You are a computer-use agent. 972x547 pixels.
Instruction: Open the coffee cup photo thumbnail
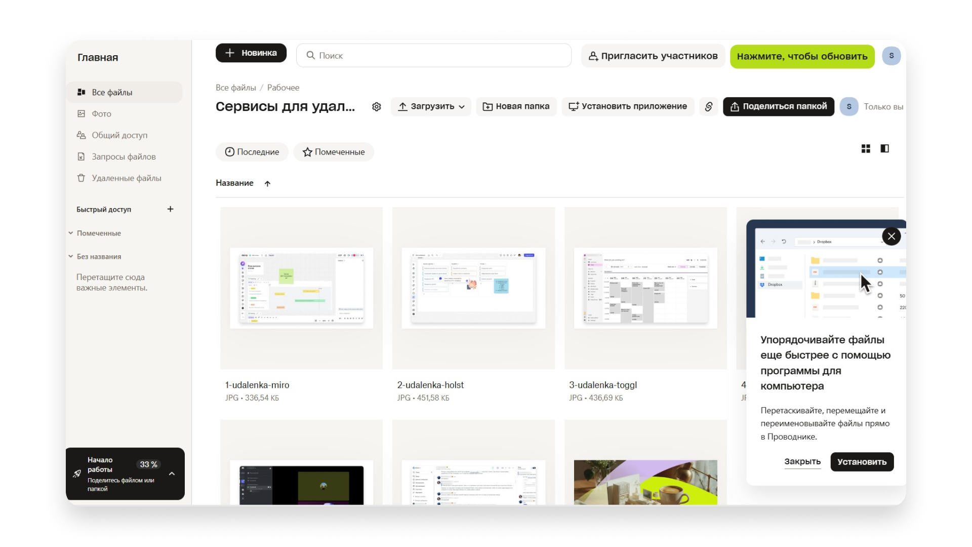point(645,462)
